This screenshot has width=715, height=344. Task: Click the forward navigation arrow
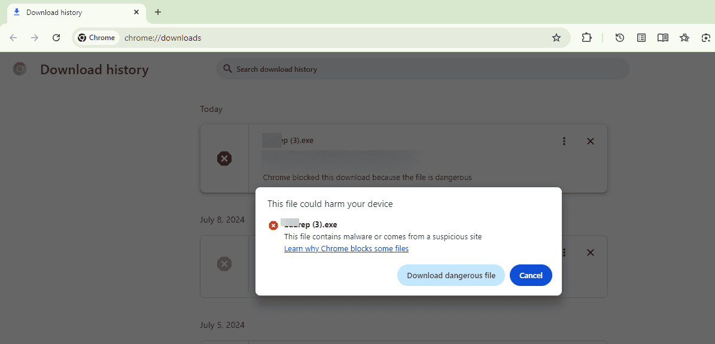tap(35, 38)
